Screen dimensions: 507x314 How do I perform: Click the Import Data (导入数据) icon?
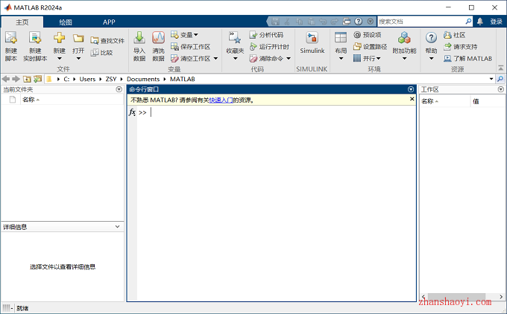(x=139, y=38)
